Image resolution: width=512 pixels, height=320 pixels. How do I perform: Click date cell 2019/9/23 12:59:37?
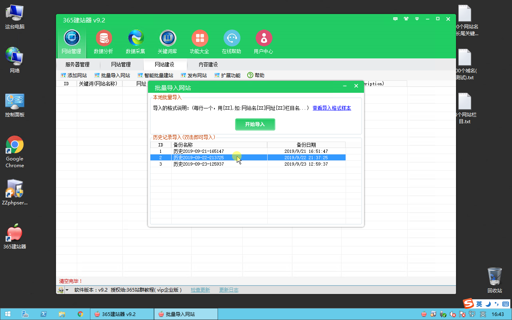306,164
